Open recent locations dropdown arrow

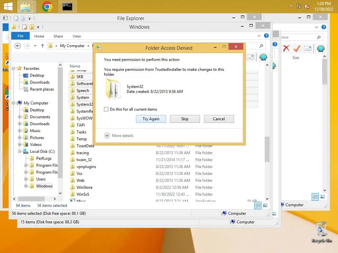[x=35, y=46]
